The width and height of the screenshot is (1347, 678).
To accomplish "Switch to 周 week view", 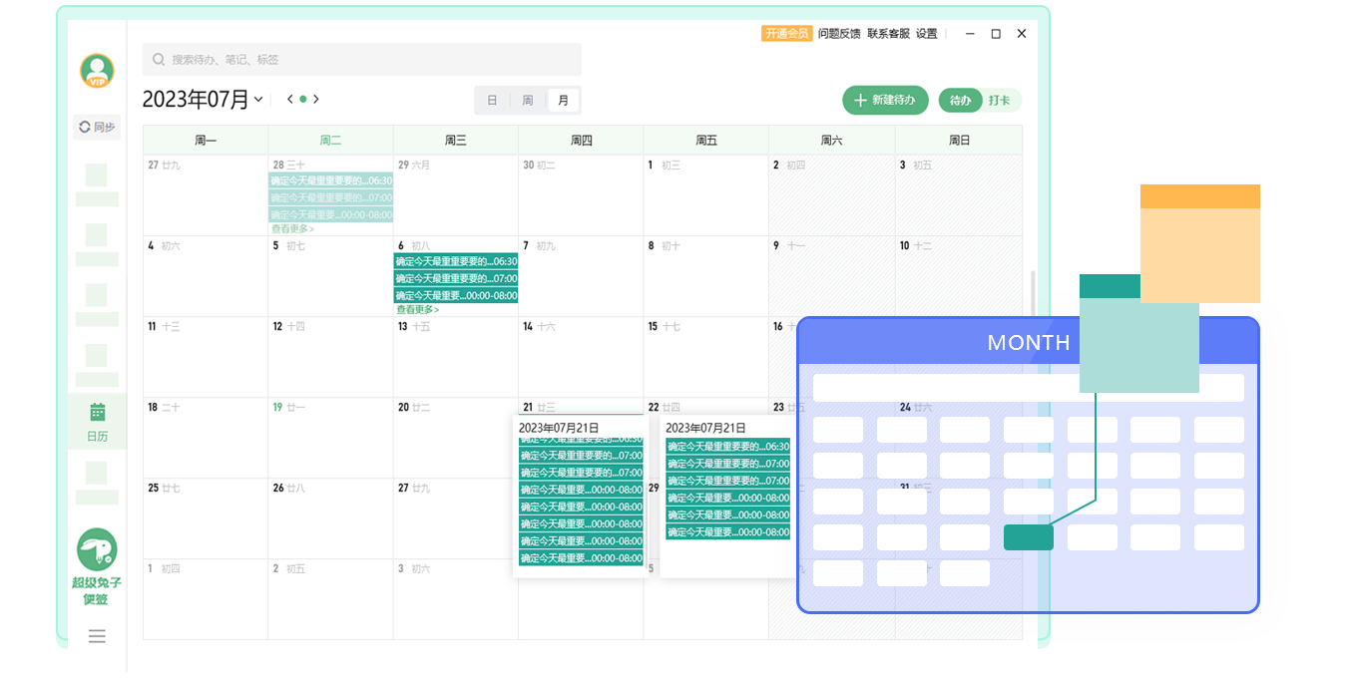I will [527, 101].
